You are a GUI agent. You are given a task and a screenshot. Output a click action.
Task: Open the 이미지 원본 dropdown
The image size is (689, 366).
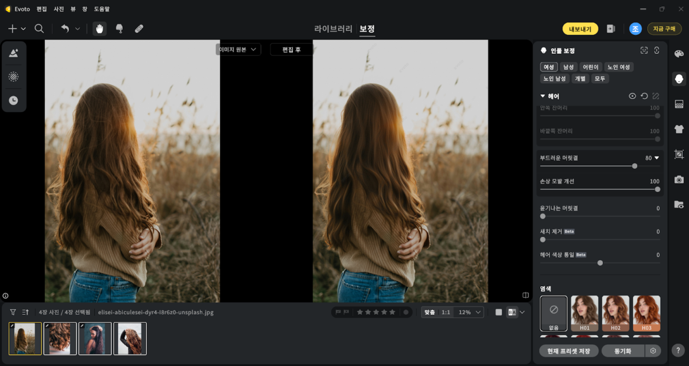click(238, 50)
